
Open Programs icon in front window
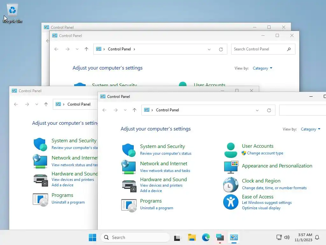(x=129, y=205)
